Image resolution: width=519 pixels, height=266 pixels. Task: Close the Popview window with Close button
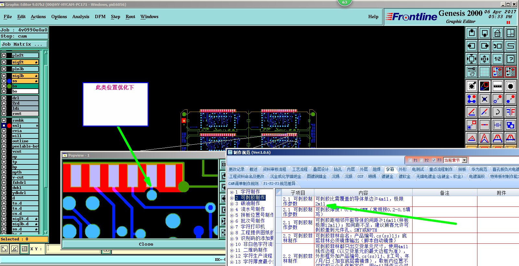click(x=146, y=244)
